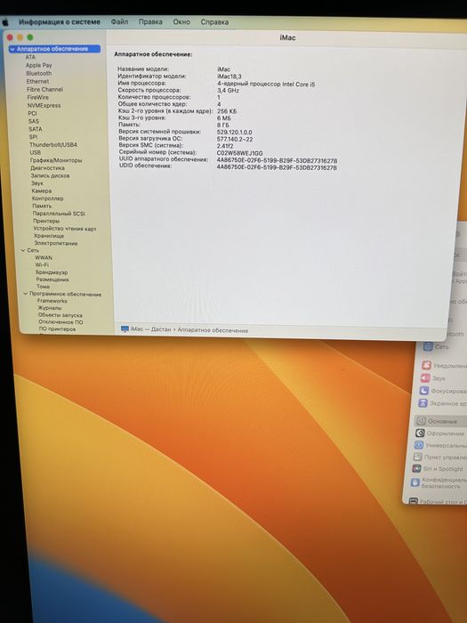
Task: Select Ethernet in the sidebar
Action: point(37,82)
